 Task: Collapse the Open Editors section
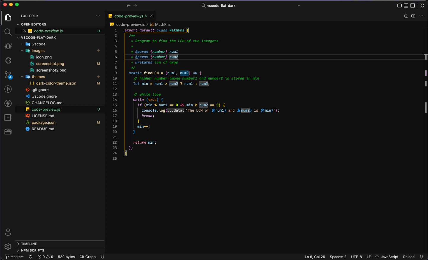(x=60, y=24)
